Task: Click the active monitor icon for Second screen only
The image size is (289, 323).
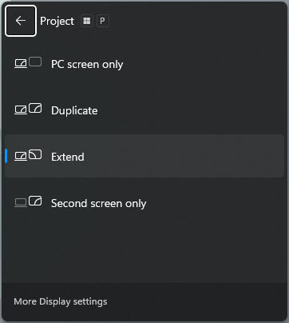Action: click(35, 201)
